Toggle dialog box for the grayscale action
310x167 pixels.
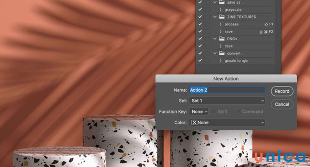[207, 10]
